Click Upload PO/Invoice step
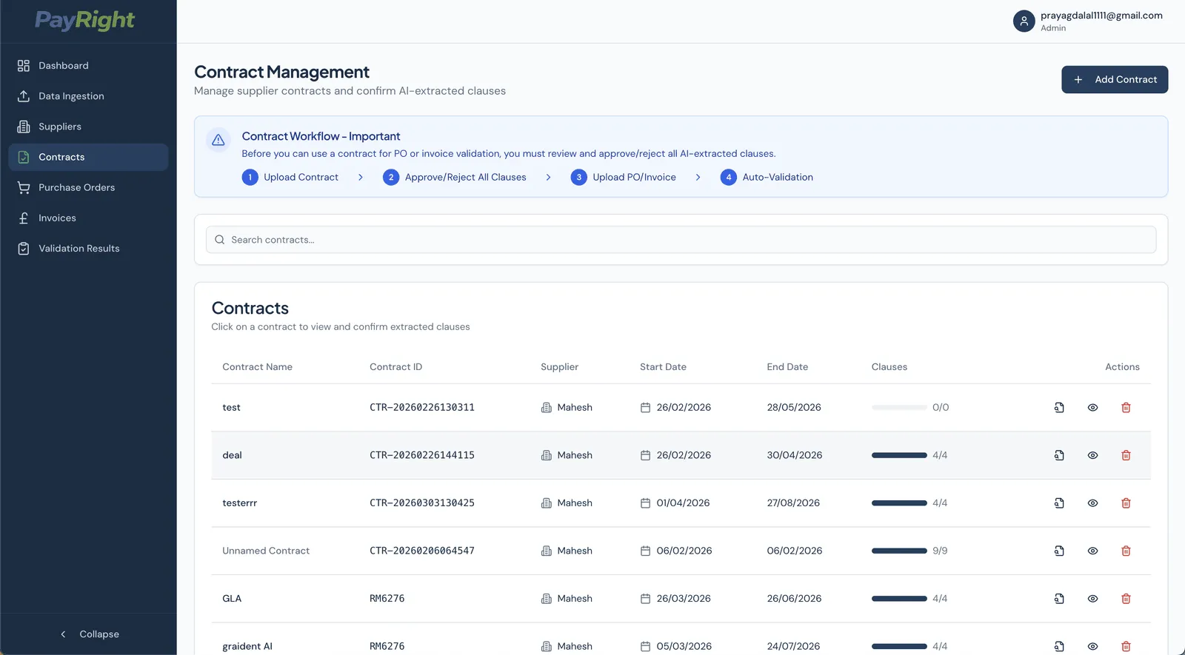 624,178
